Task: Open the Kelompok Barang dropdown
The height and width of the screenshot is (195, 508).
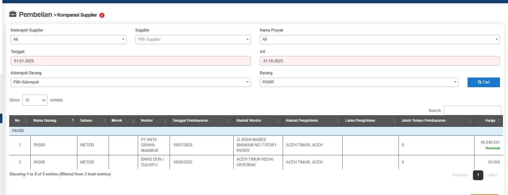Action: [131, 82]
